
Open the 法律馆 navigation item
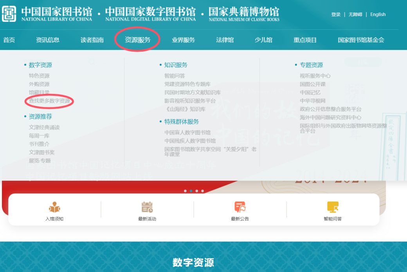(225, 40)
